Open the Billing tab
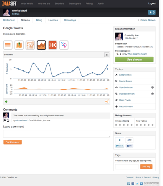The width and height of the screenshot is (163, 186). pyautogui.click(x=39, y=20)
